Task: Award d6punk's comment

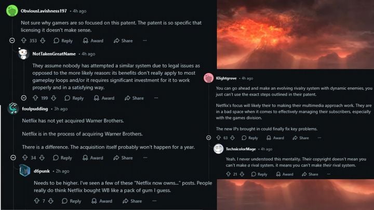Action: coord(102,201)
